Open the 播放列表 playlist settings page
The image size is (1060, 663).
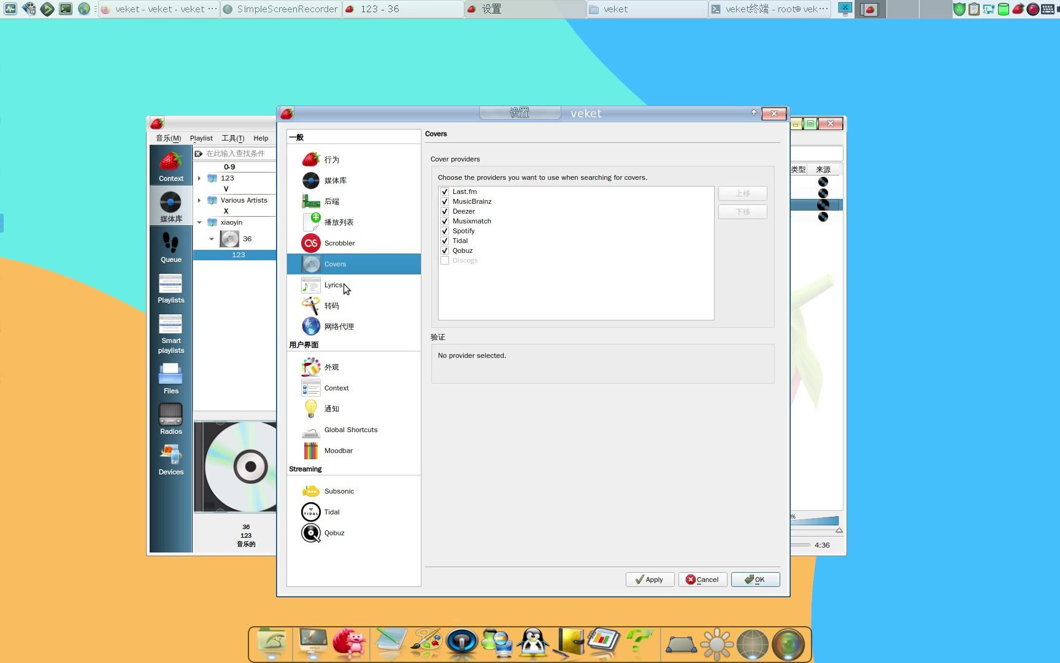[353, 222]
